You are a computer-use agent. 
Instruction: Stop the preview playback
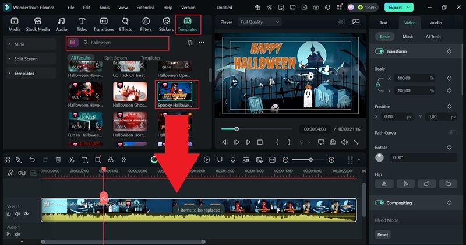click(260, 142)
